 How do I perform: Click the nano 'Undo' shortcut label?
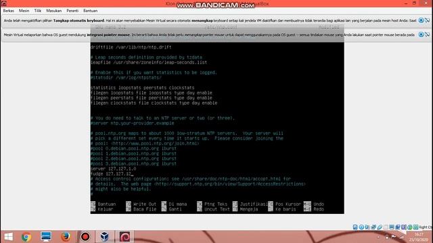pyautogui.click(x=319, y=204)
